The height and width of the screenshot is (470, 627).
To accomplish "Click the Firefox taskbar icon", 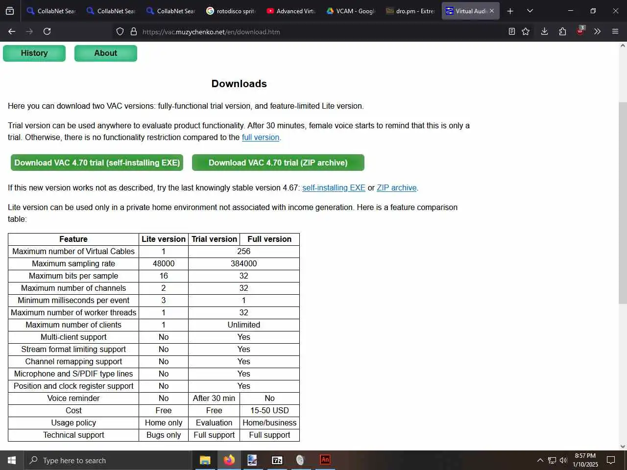I will (229, 460).
